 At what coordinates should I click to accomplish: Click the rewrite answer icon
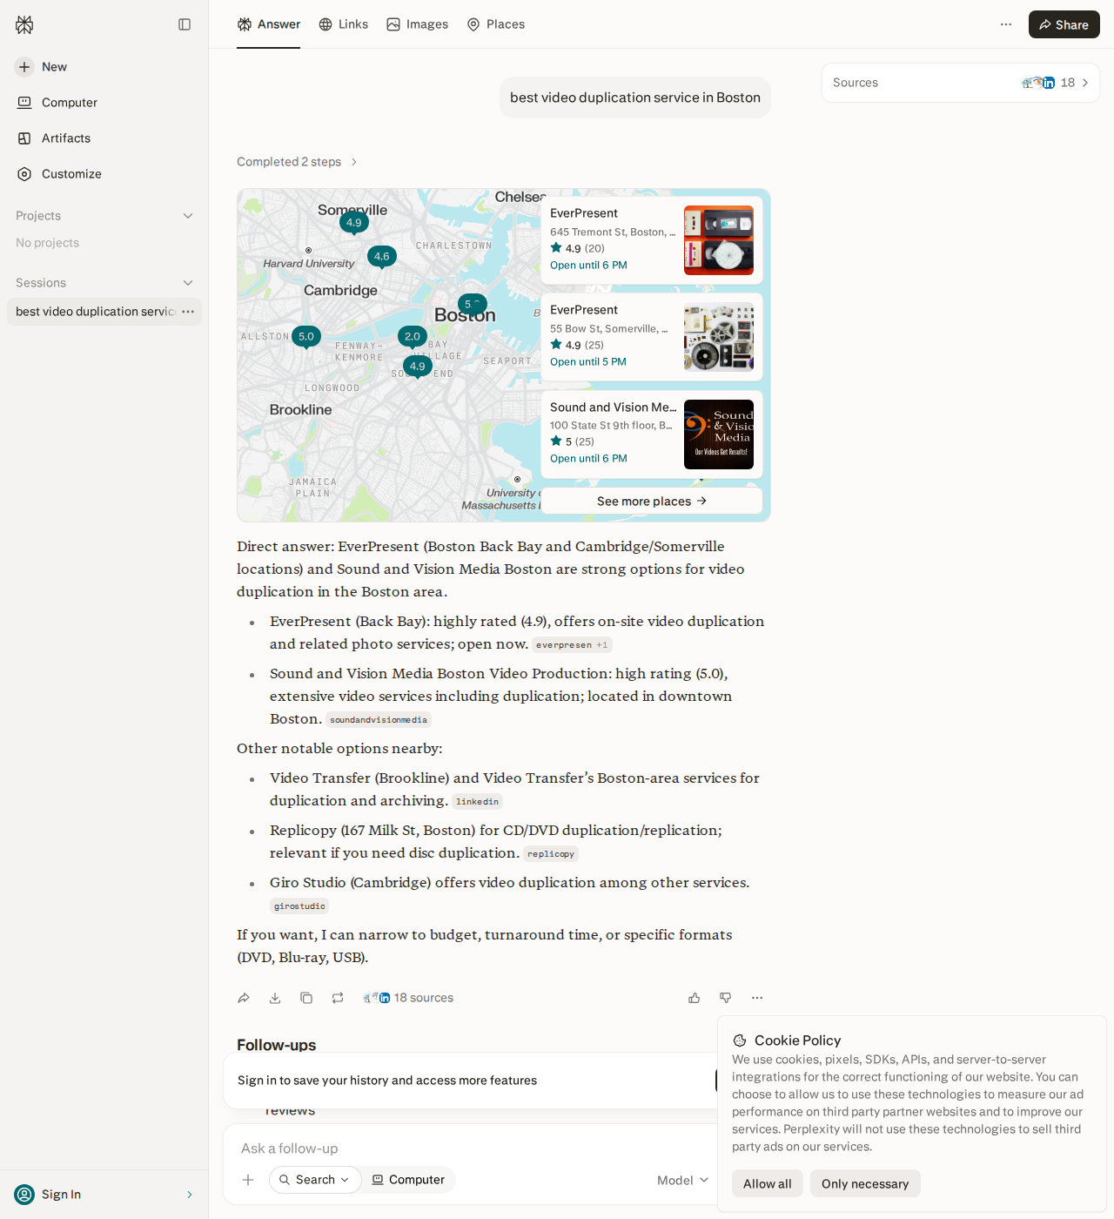click(x=338, y=998)
